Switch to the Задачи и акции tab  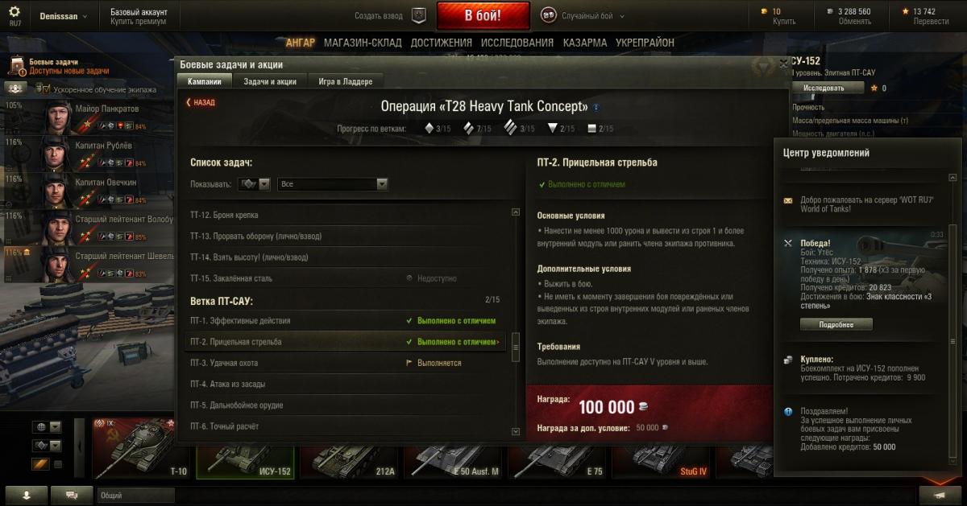click(270, 81)
